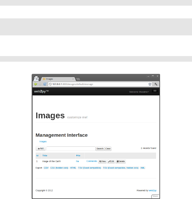Sort by the Id column header
This screenshot has width=192, height=199.
pos(37,156)
